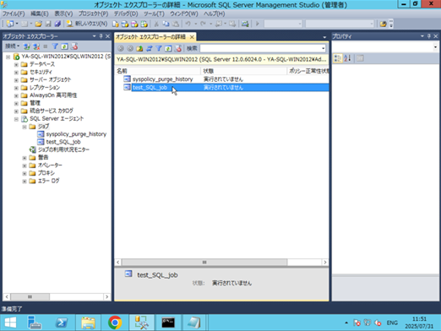Click Connect Object Explorer icon beside 接続

[x=27, y=46]
